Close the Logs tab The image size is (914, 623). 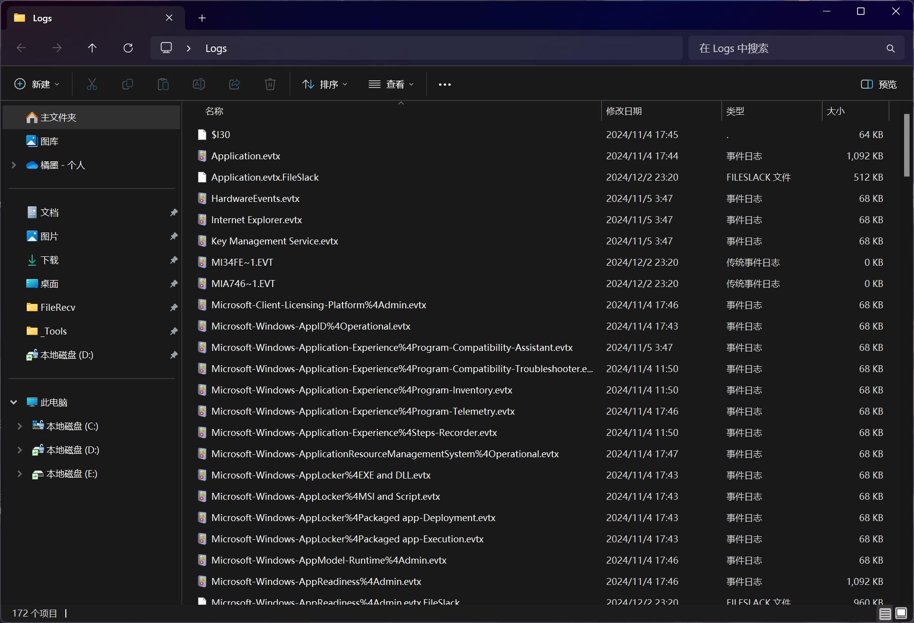coord(169,18)
